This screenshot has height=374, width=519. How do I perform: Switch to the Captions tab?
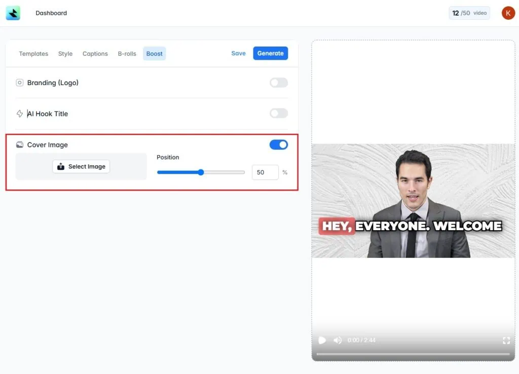tap(95, 54)
